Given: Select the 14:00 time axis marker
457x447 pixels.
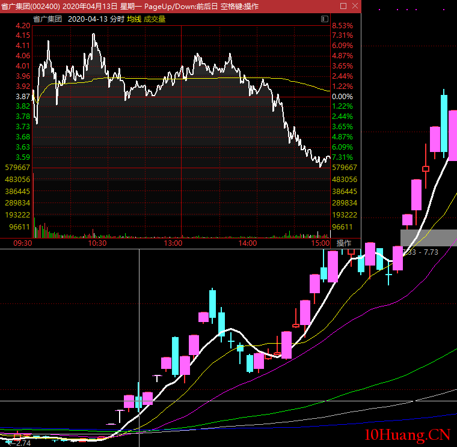Looking at the screenshot, I should [x=248, y=244].
